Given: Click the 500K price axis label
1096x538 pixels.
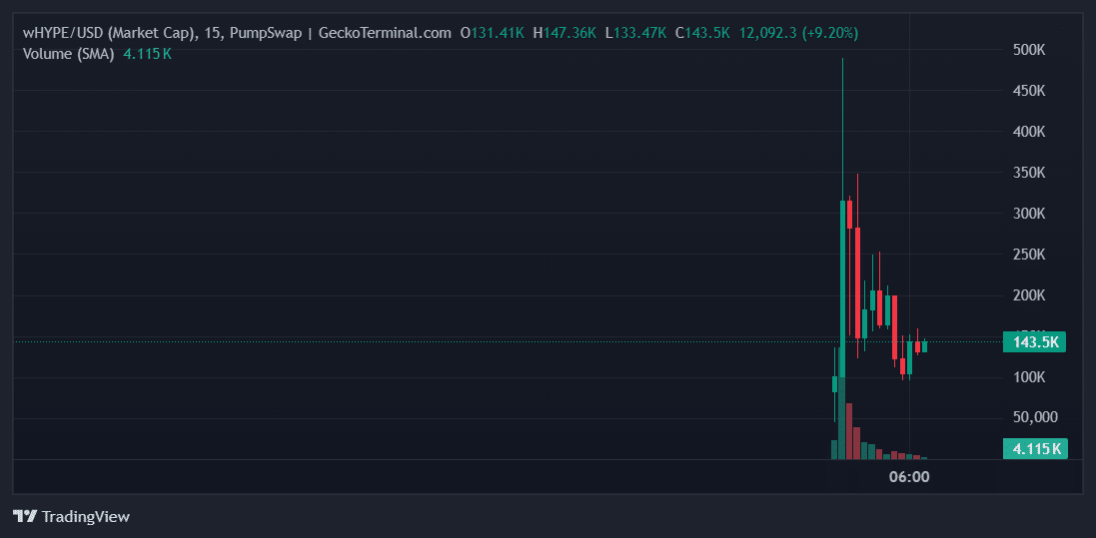Looking at the screenshot, I should (x=1029, y=50).
